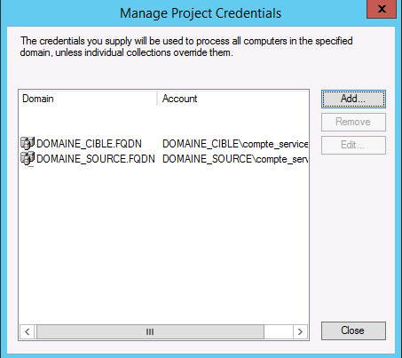Open the Add... credentials dialog
This screenshot has height=358, width=402.
353,99
